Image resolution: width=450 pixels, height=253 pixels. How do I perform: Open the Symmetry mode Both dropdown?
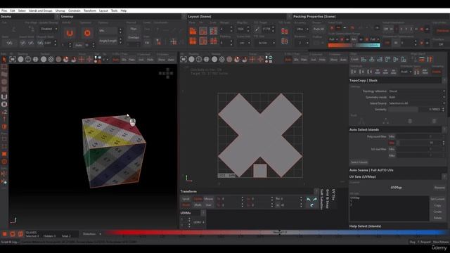coord(416,97)
